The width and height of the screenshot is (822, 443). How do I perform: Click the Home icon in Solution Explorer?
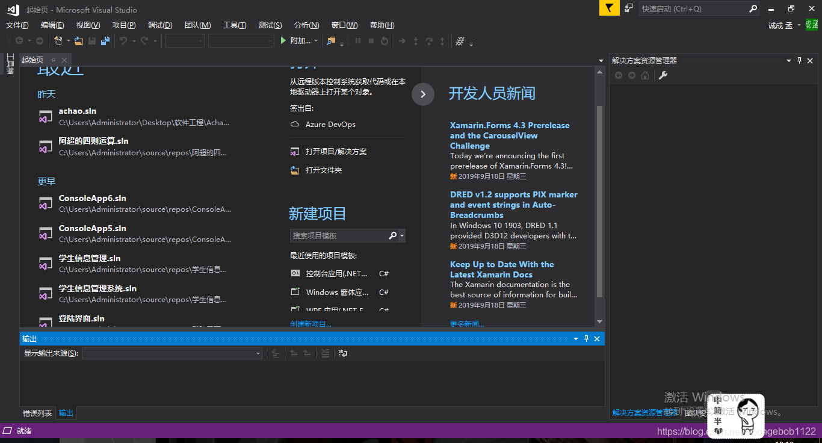(x=645, y=75)
